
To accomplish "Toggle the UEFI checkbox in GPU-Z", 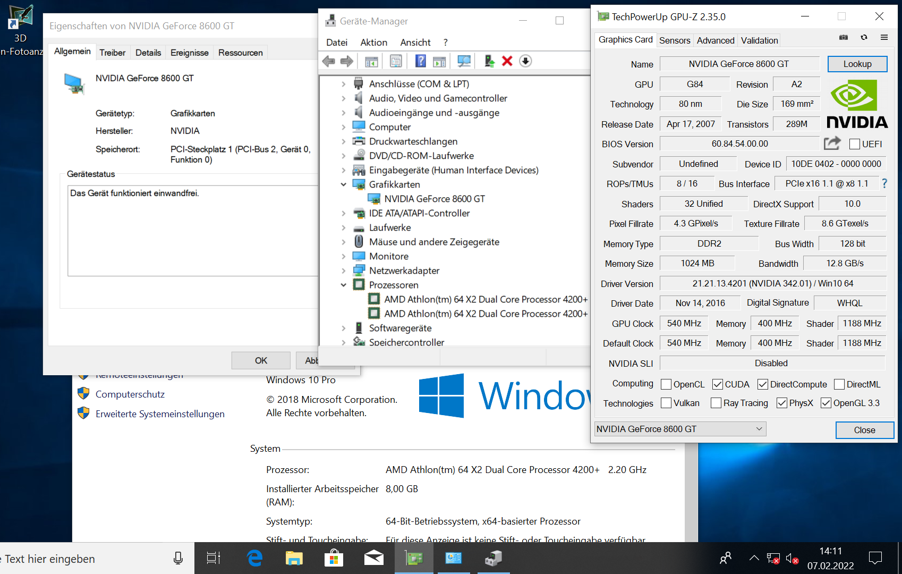I will coord(855,144).
